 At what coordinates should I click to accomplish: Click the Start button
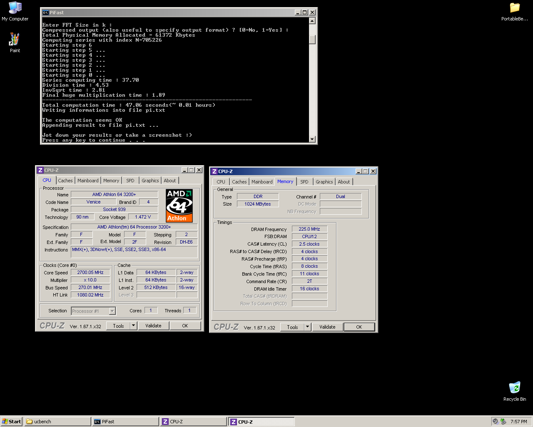point(12,422)
